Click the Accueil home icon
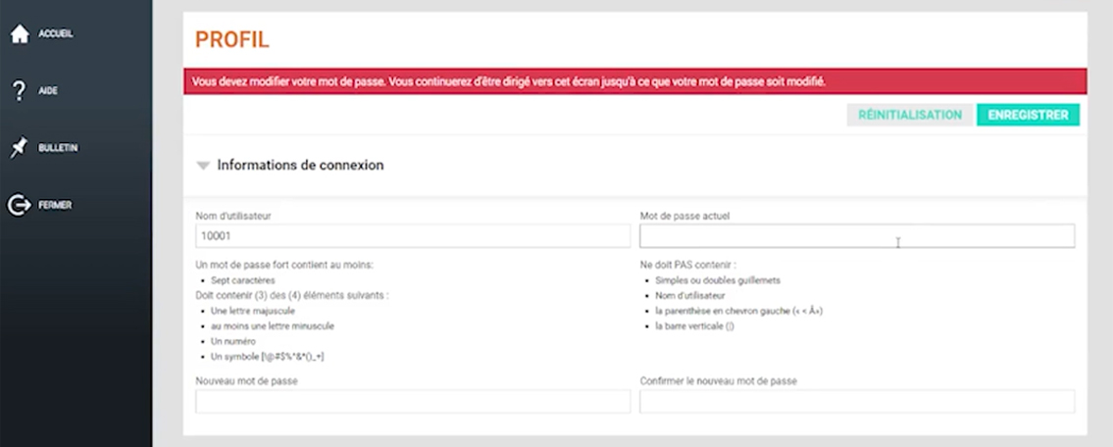Viewport: 1113px width, 447px height. coord(20,33)
